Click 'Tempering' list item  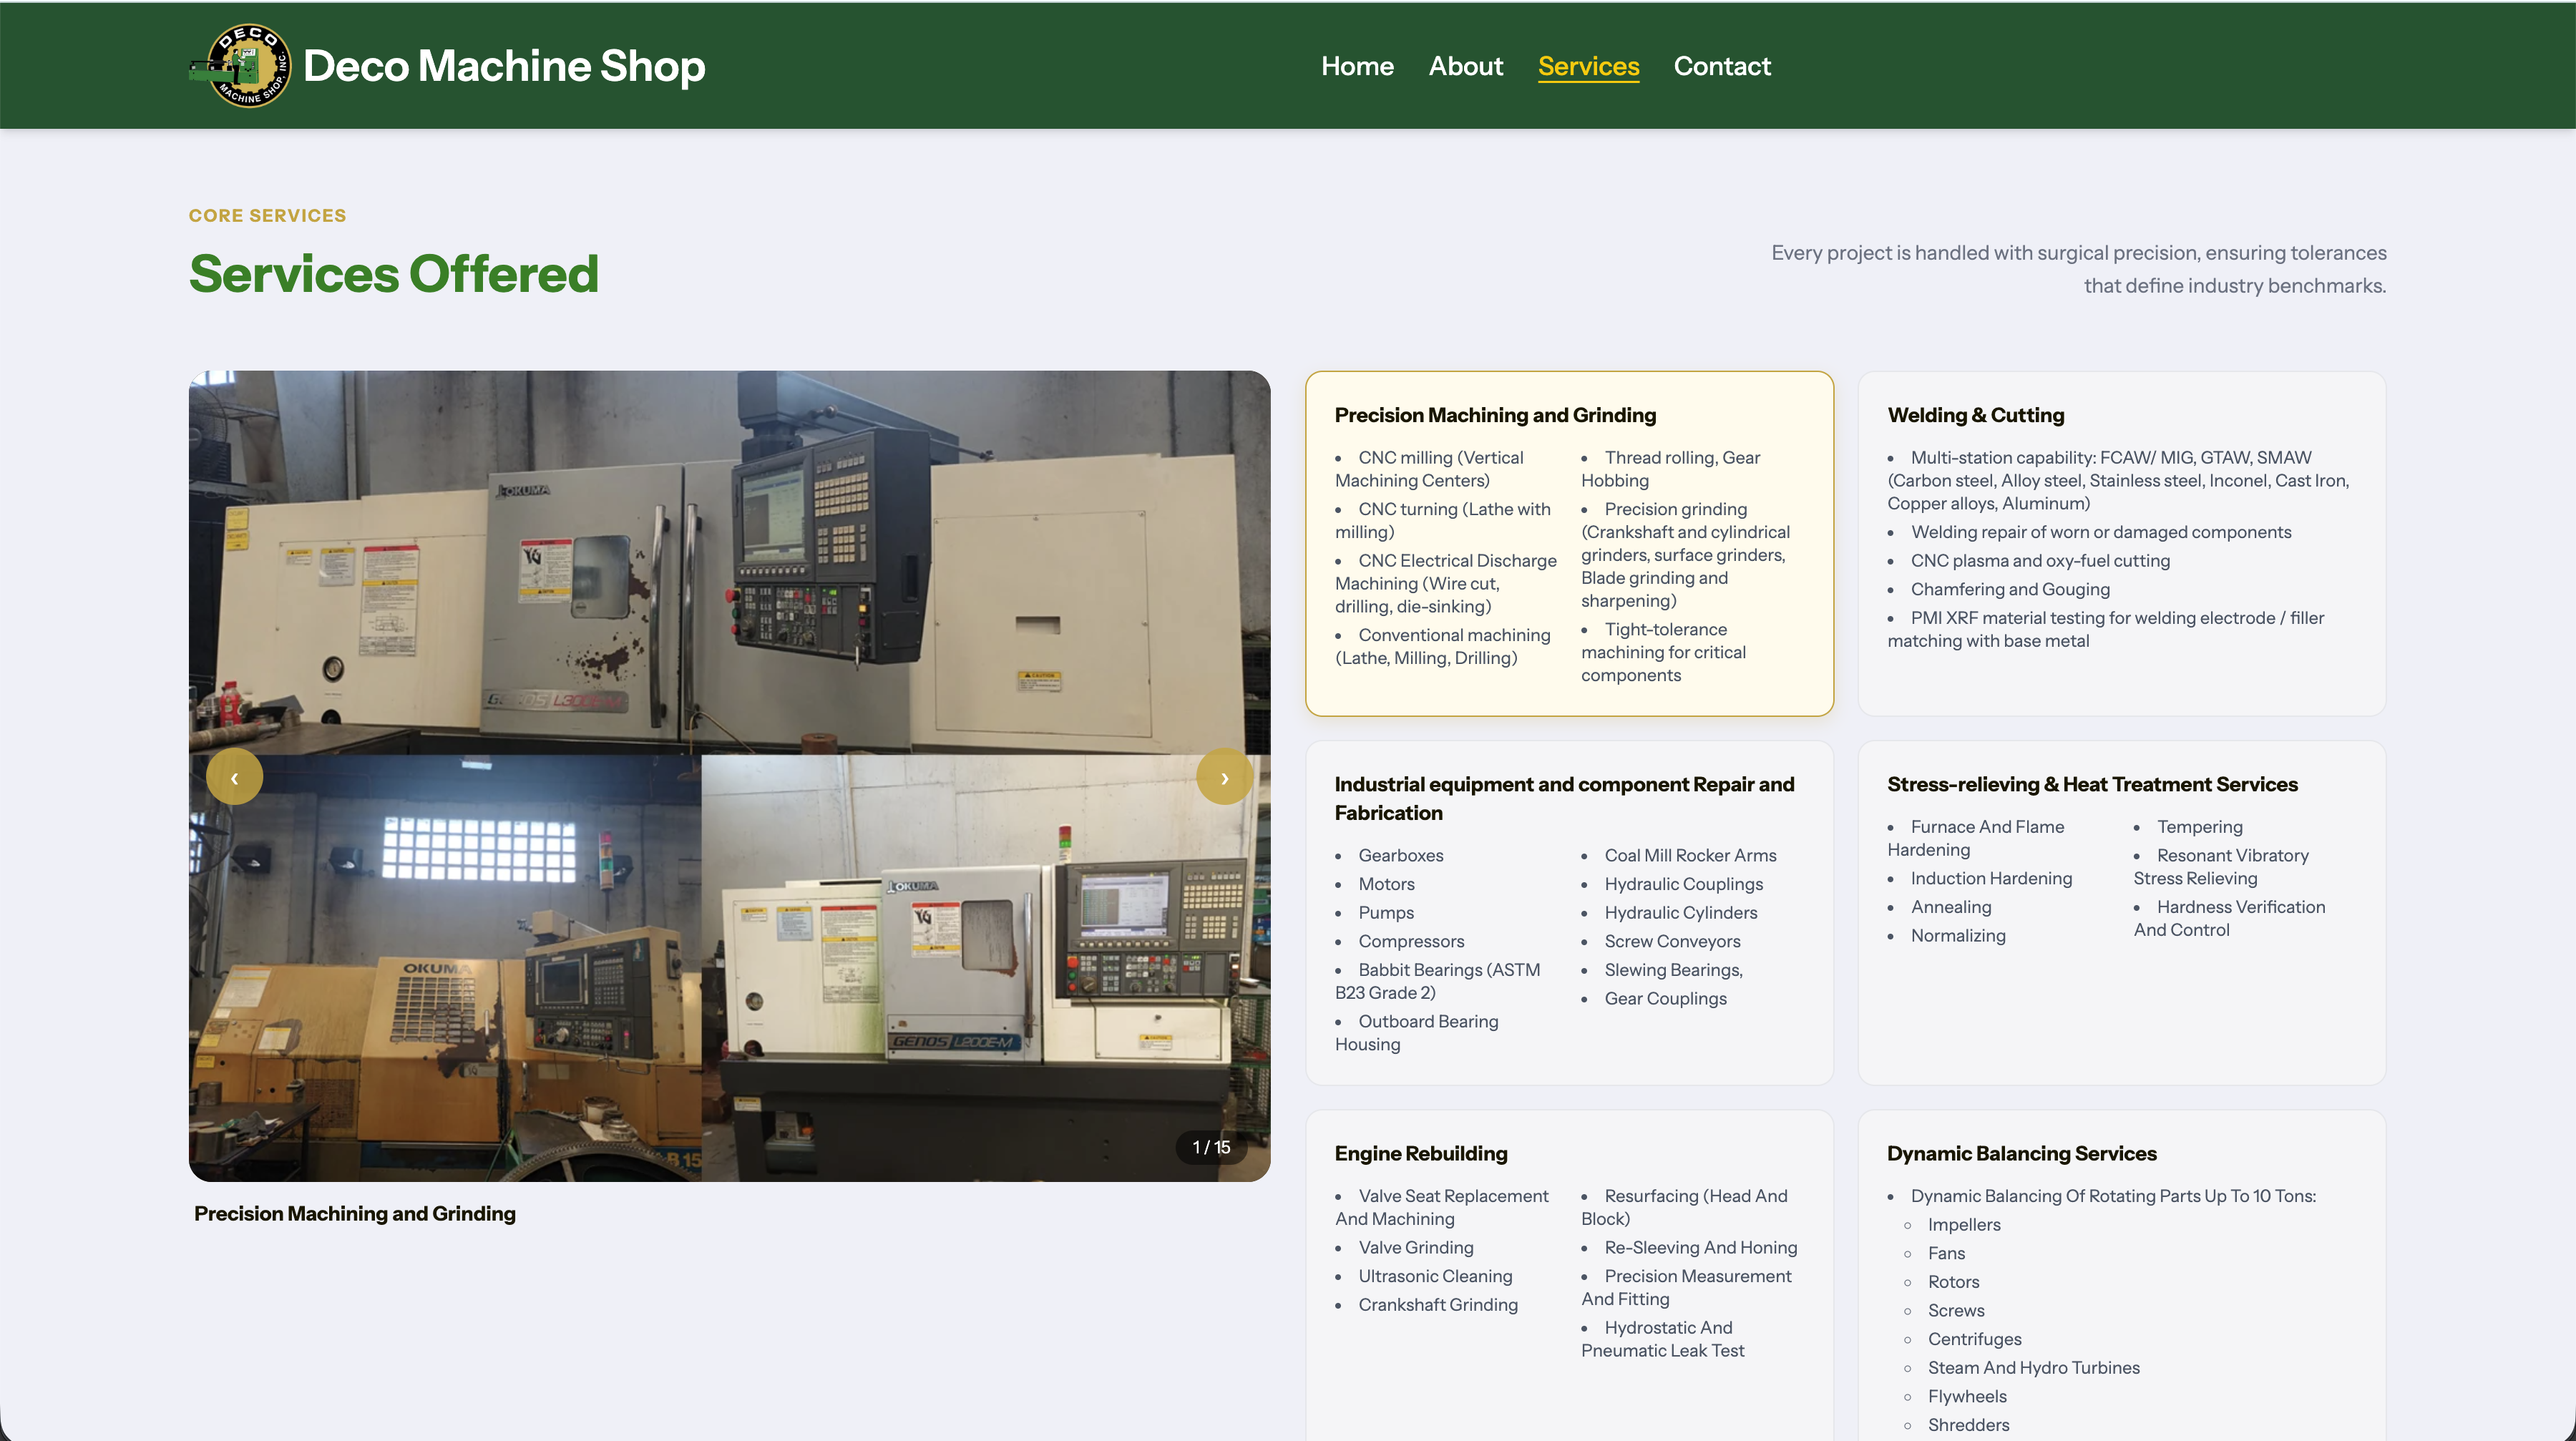tap(2199, 827)
